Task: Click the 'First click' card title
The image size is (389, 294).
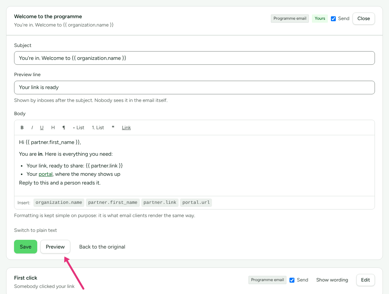Action: [x=25, y=278]
